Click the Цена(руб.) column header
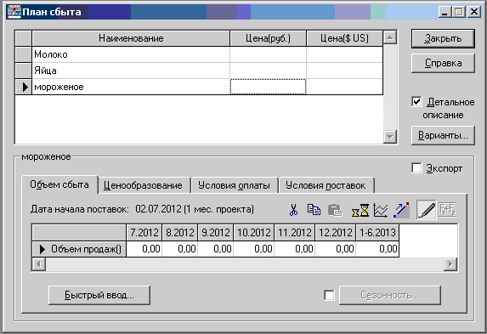The image size is (487, 334). [268, 38]
